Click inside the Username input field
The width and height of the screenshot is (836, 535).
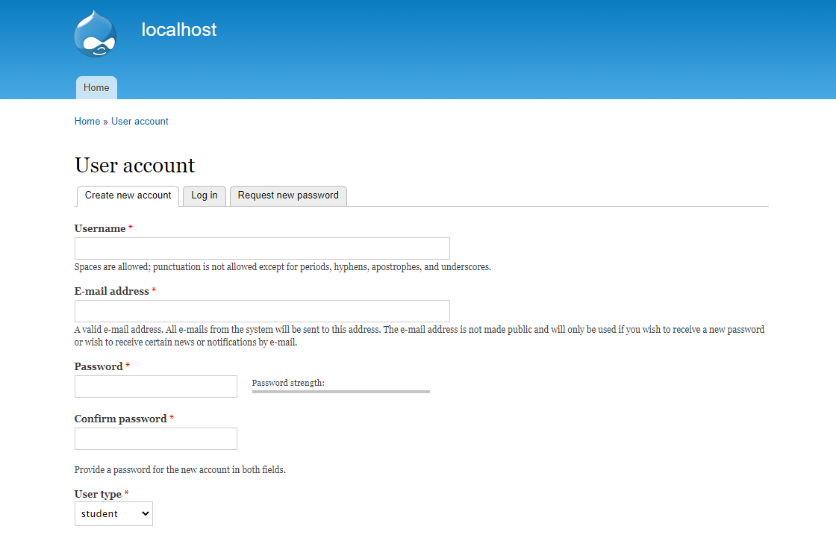coord(262,248)
